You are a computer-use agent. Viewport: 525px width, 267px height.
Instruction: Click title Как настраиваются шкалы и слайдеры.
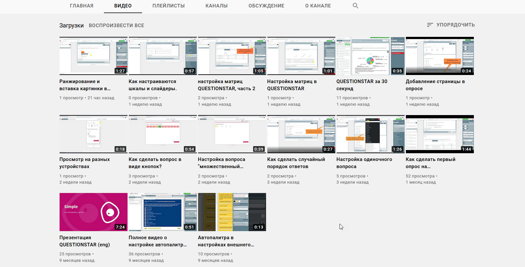153,85
